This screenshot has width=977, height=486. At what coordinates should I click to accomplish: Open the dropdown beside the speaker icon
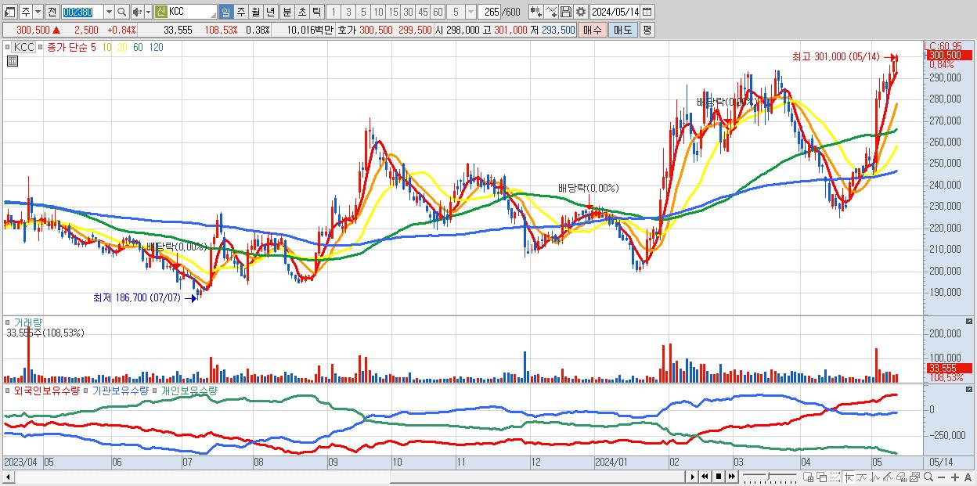coord(148,12)
